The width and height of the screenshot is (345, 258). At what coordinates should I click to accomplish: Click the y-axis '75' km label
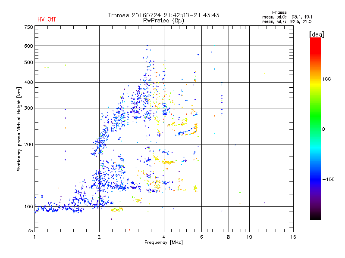tap(30, 230)
